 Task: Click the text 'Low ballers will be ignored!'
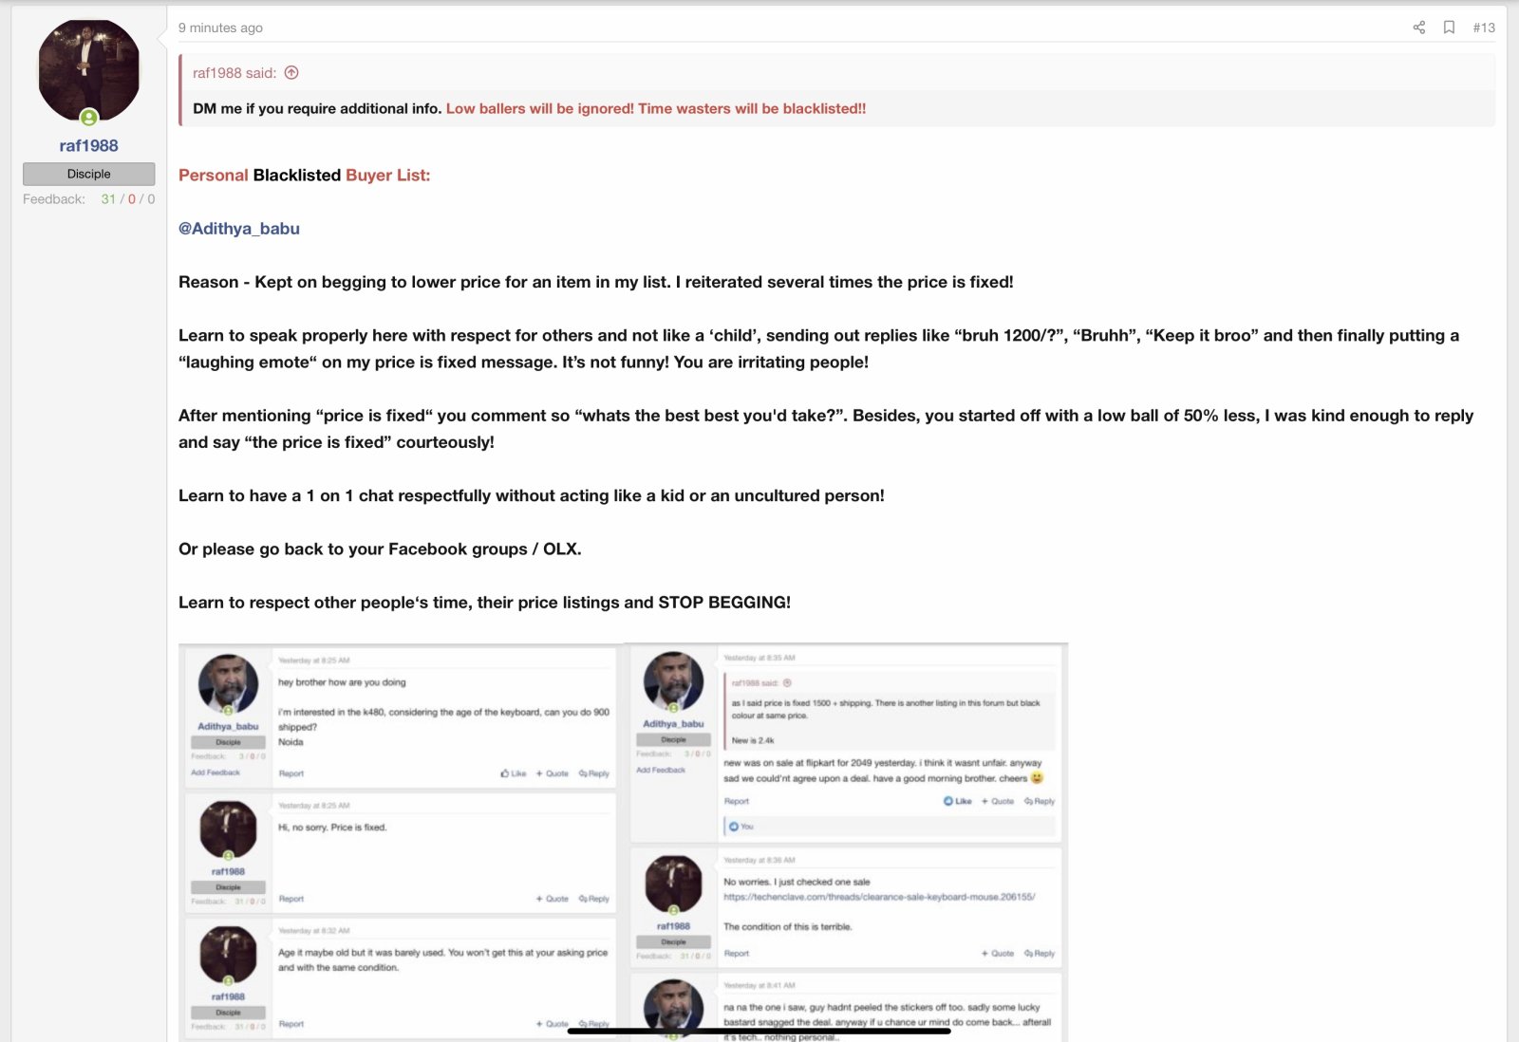540,109
